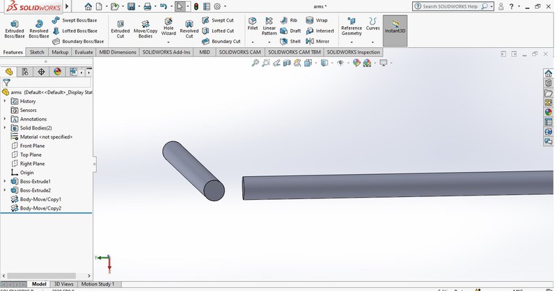The width and height of the screenshot is (557, 291).
Task: Select the Draft feature
Action: tap(290, 31)
